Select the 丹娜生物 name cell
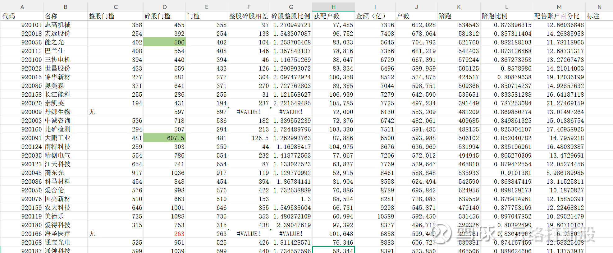The height and width of the screenshot is (253, 613). [x=65, y=112]
